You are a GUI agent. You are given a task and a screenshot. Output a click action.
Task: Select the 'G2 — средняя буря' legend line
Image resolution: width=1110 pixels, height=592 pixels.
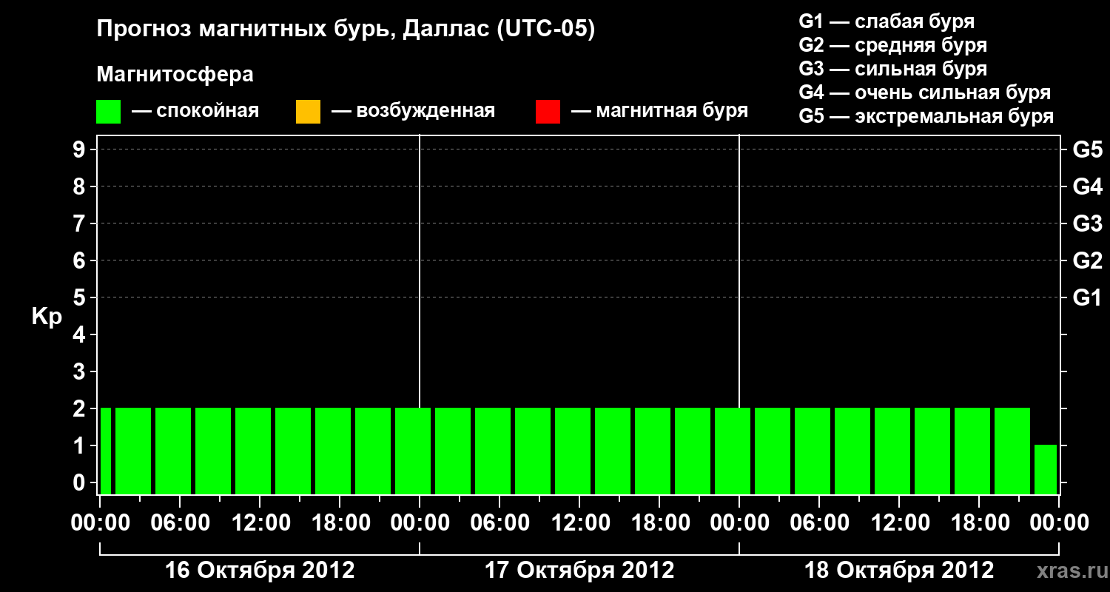click(893, 44)
